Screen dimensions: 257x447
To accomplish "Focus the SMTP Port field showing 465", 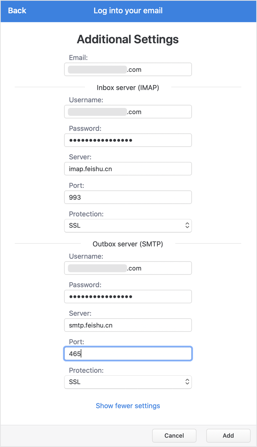I will point(128,353).
